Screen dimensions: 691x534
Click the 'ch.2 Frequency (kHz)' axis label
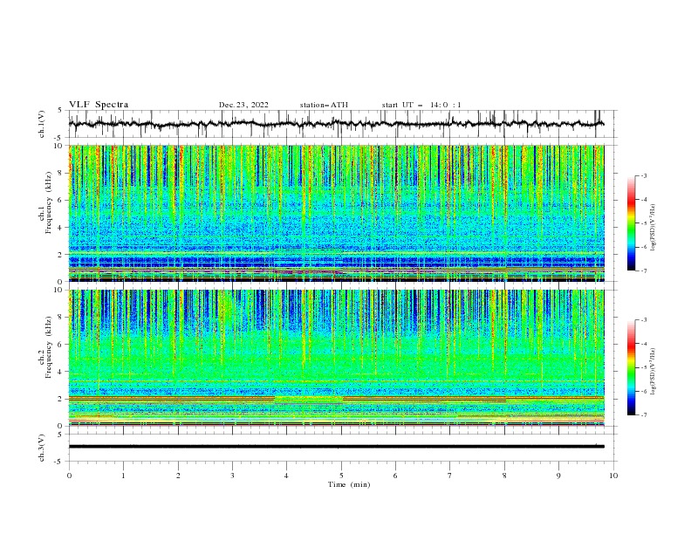(x=45, y=347)
